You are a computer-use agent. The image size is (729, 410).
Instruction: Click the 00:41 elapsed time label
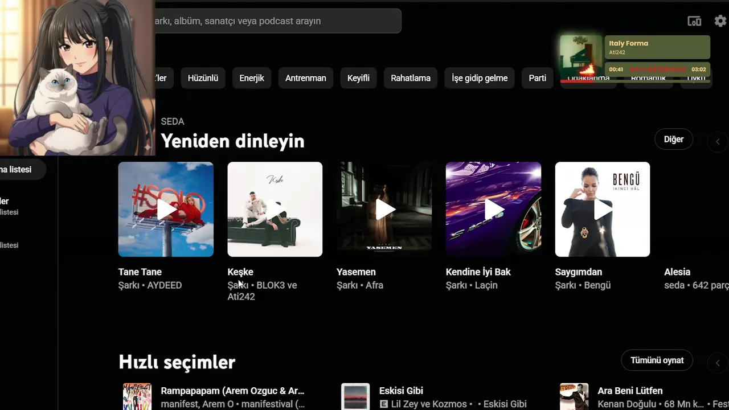(x=616, y=69)
